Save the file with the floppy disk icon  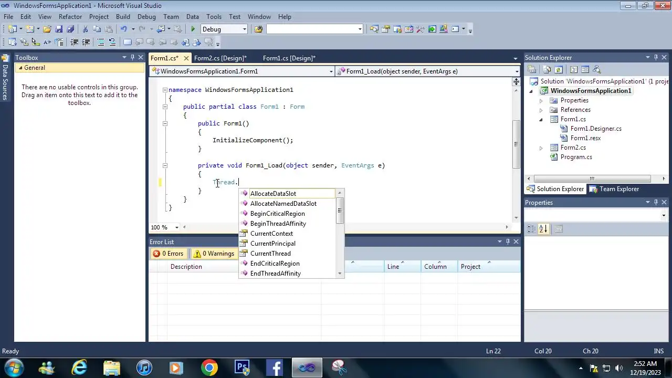59,29
